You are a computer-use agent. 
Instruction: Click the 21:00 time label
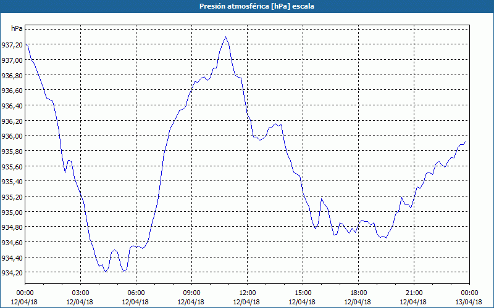tap(414, 293)
